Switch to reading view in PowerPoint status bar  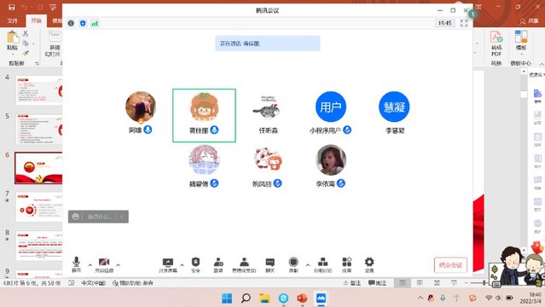(437, 283)
